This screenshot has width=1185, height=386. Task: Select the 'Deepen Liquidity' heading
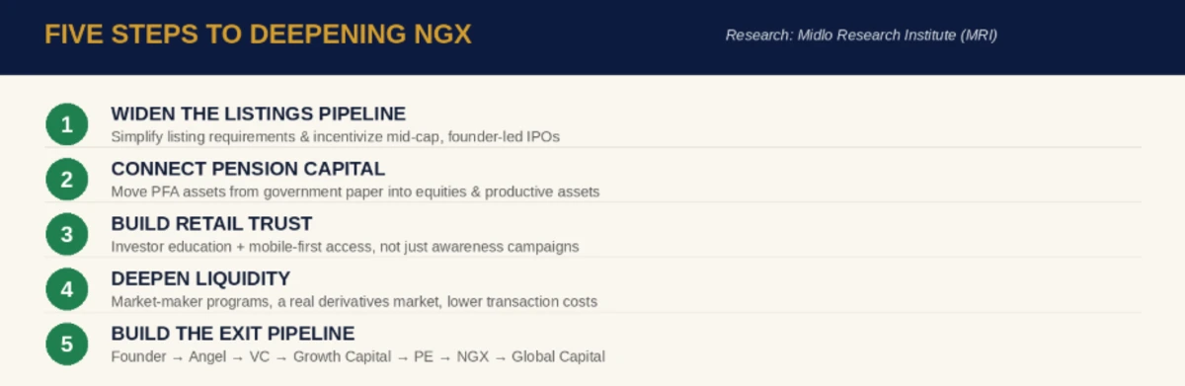click(x=200, y=279)
